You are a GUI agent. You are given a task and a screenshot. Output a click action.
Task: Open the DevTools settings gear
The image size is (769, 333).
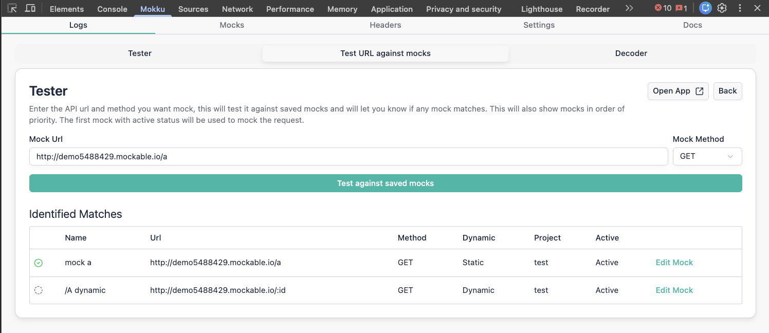pyautogui.click(x=722, y=8)
